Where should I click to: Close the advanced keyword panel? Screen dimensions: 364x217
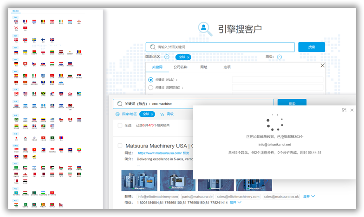323,66
